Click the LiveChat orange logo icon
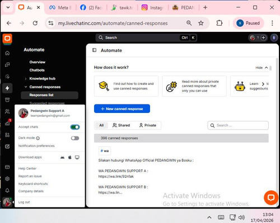280x223 pixels. coord(7,39)
